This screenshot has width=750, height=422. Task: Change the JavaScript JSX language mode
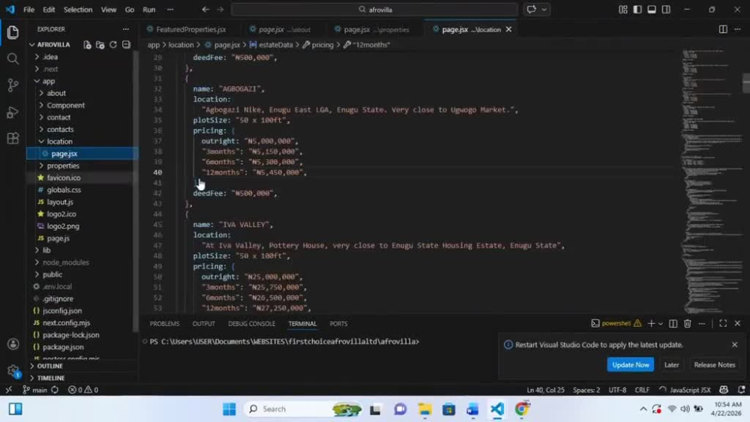pos(690,390)
